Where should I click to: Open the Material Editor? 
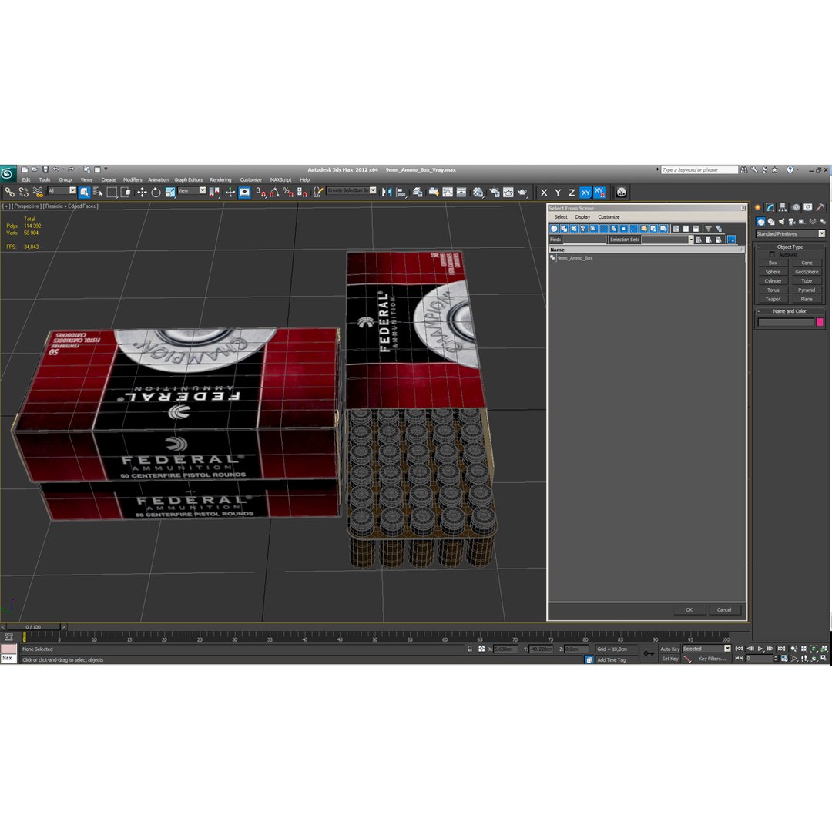(478, 192)
